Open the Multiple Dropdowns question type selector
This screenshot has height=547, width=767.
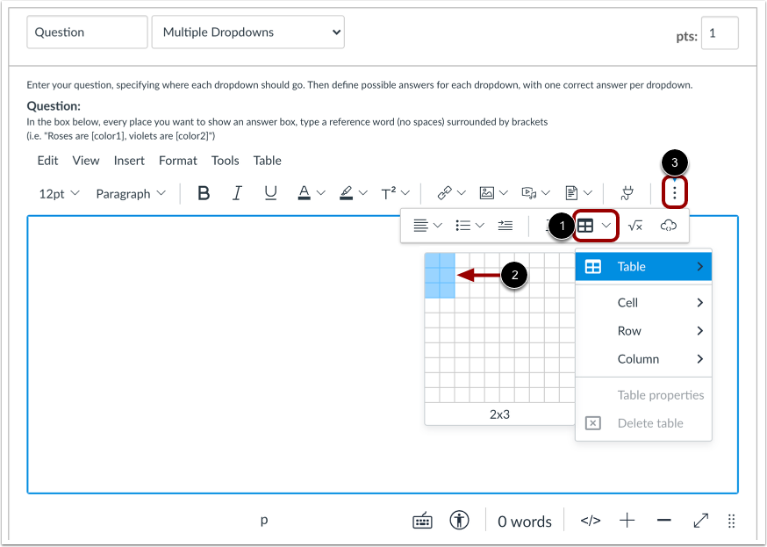tap(248, 32)
